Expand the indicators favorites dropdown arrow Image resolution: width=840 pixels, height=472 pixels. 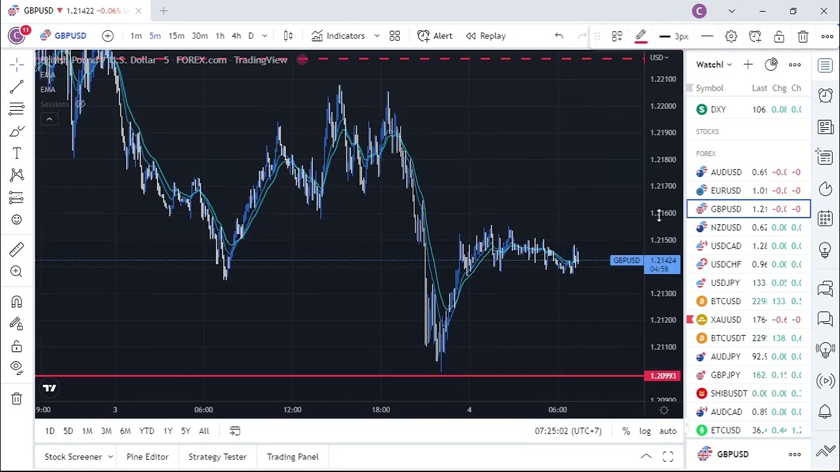(377, 36)
